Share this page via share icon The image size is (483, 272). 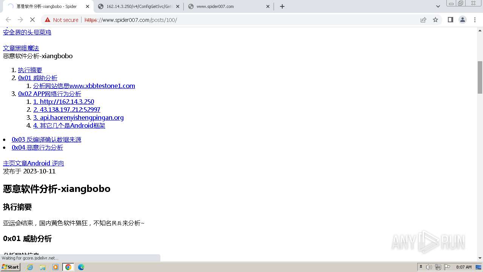click(x=423, y=20)
